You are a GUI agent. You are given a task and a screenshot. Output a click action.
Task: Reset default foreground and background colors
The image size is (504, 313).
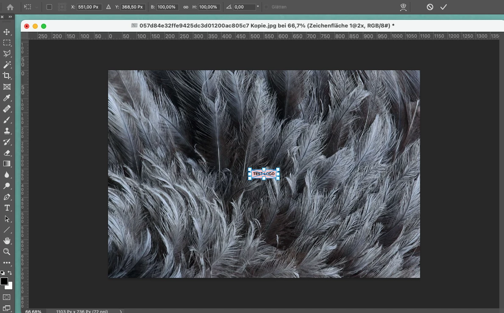point(3,273)
